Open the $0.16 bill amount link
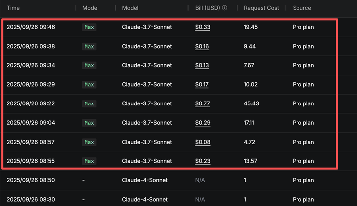 pyautogui.click(x=202, y=46)
